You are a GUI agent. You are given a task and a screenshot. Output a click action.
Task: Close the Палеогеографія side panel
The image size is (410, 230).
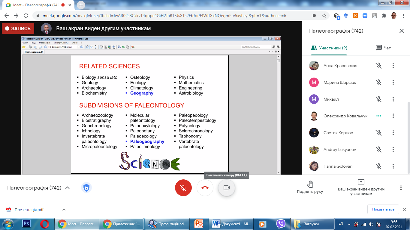[x=402, y=31]
